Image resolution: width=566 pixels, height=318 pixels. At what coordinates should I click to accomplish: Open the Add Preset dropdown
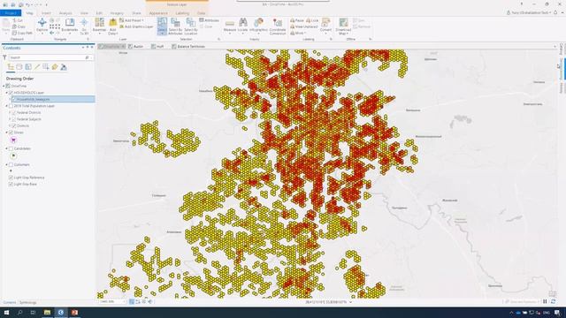pos(132,20)
